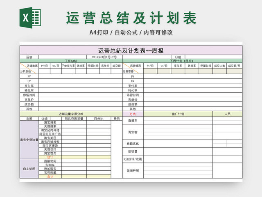262x197 pixels.
Task: Click the 工作总结 section header
Action: pyautogui.click(x=71, y=61)
